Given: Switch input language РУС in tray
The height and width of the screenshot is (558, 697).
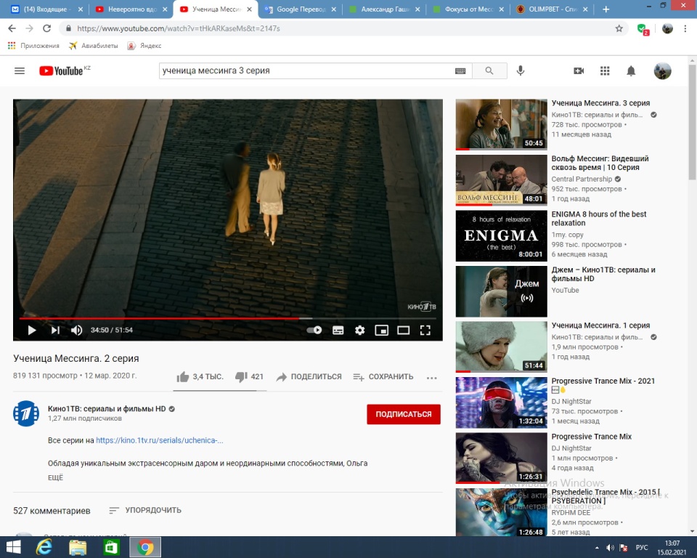Looking at the screenshot, I should coord(642,547).
